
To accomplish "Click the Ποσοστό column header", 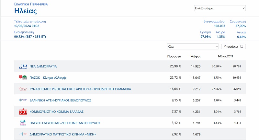I will coord(174,56).
